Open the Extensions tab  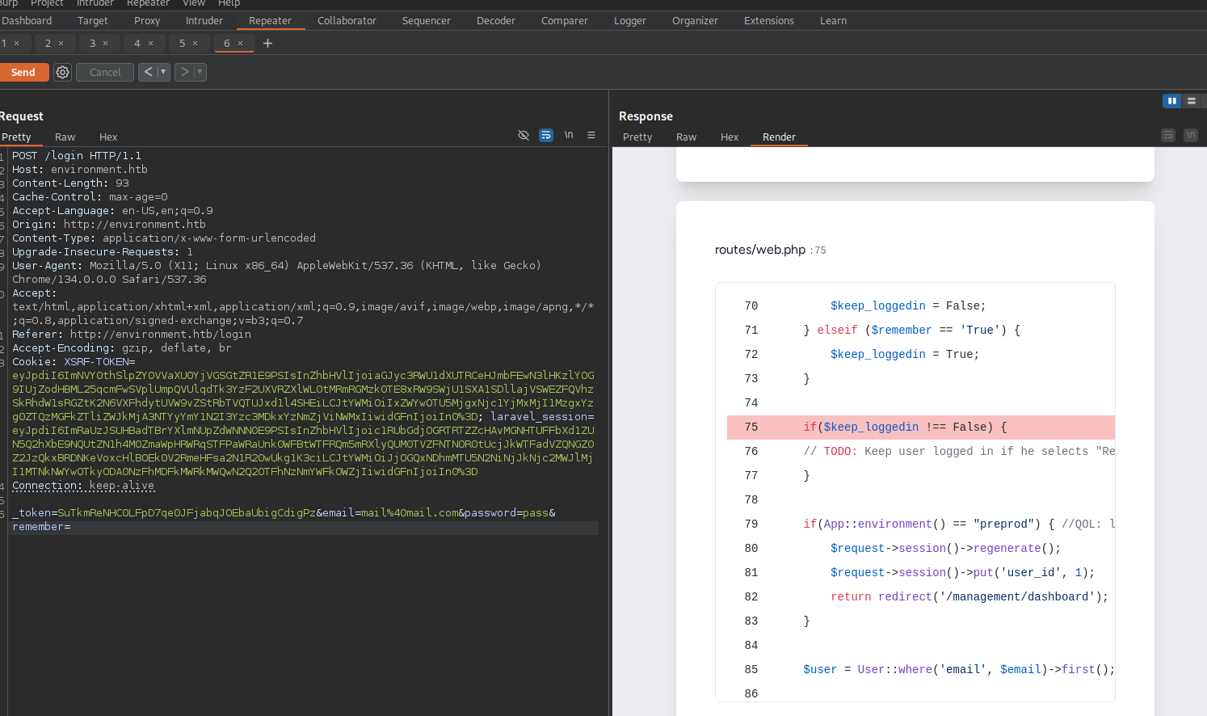coord(769,21)
